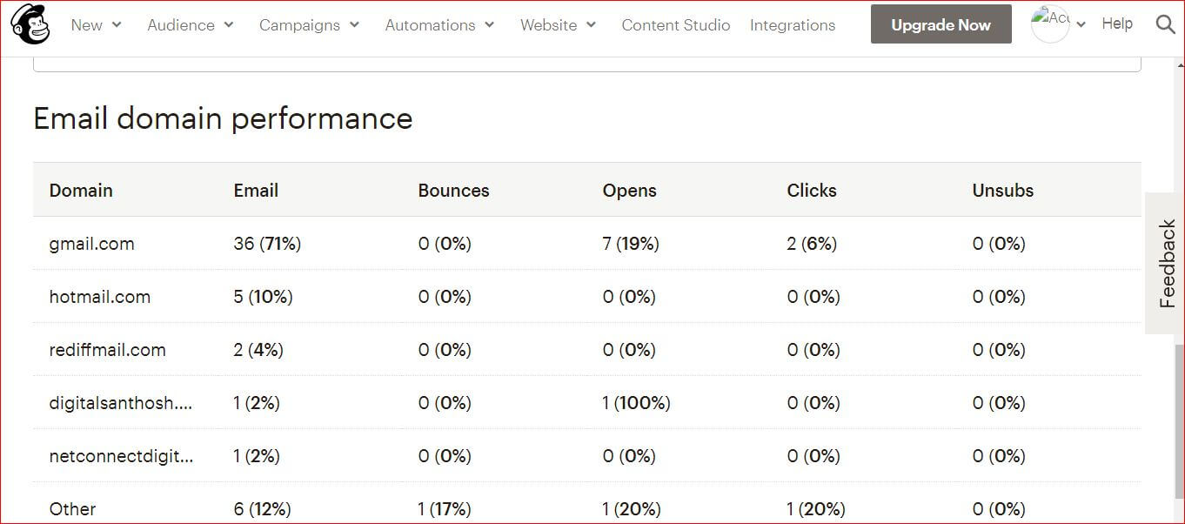Open the Help link
Viewport: 1185px width, 524px height.
1117,24
